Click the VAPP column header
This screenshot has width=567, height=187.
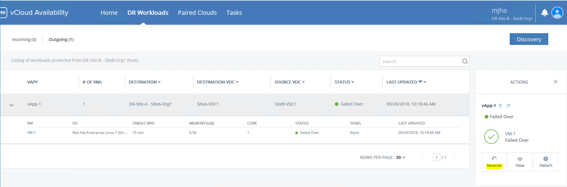33,82
